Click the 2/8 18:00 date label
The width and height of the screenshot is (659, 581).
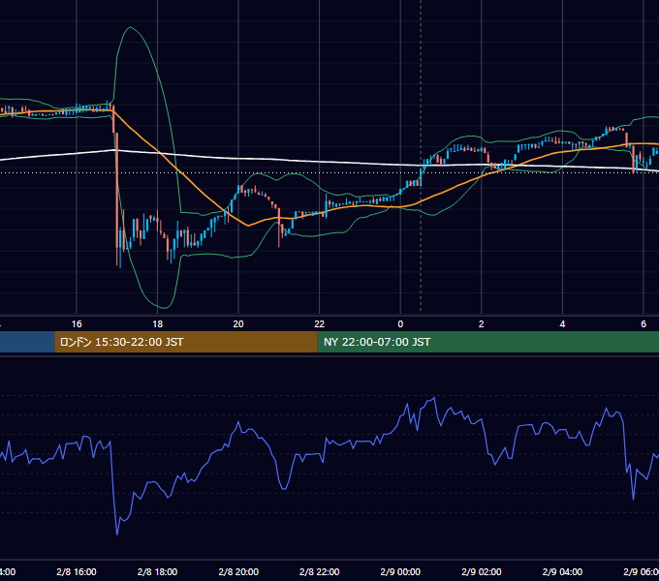pos(158,571)
